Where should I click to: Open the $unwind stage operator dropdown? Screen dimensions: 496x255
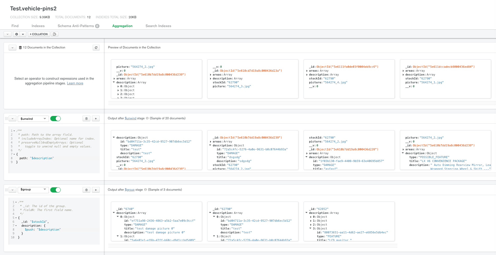tap(33, 119)
